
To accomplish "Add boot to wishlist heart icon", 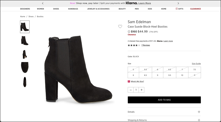I will pos(120,26).
